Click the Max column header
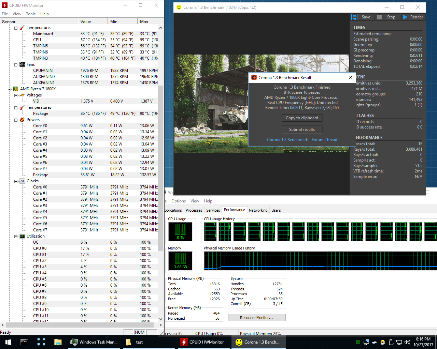 point(147,21)
